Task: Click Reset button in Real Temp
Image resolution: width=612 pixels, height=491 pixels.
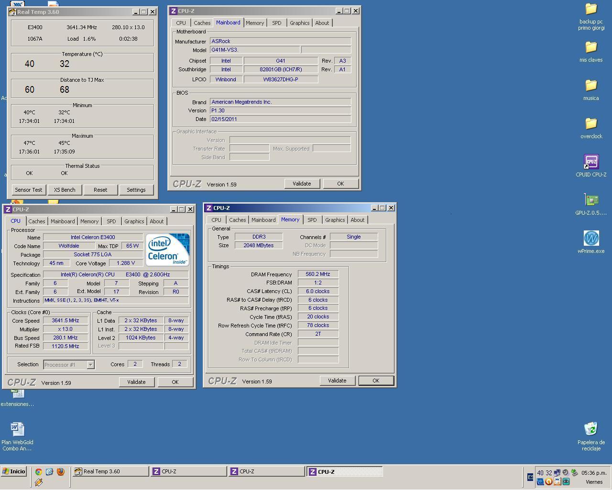Action: pos(100,190)
